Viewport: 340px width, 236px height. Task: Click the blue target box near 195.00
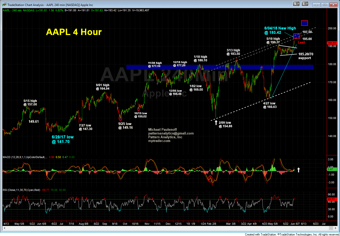(297, 36)
